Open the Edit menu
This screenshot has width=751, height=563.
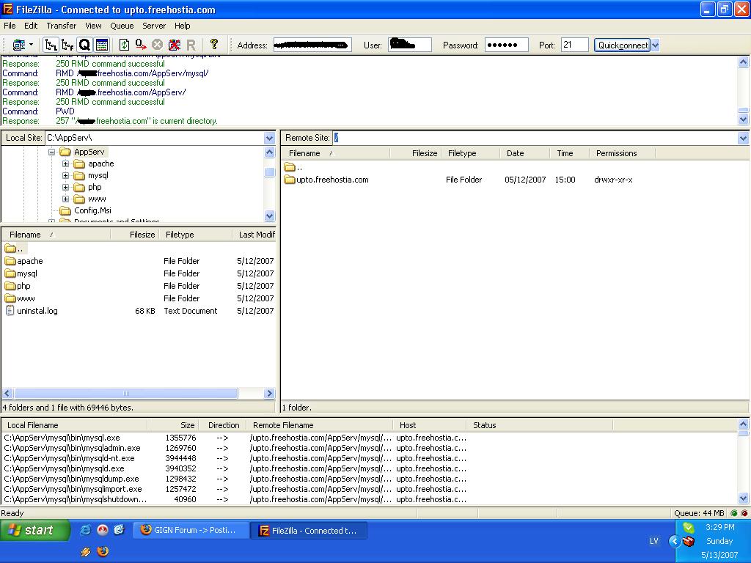coord(31,26)
